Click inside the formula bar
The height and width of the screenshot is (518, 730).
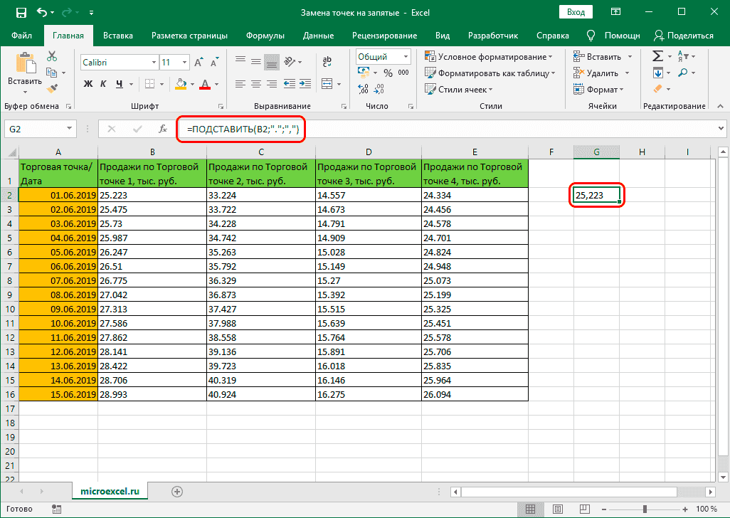point(427,129)
